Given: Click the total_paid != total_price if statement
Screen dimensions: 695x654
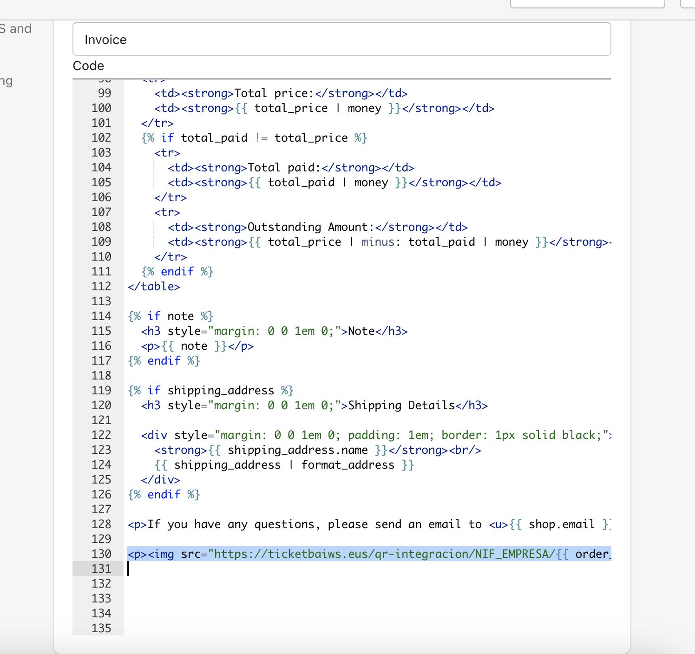Looking at the screenshot, I should point(254,138).
